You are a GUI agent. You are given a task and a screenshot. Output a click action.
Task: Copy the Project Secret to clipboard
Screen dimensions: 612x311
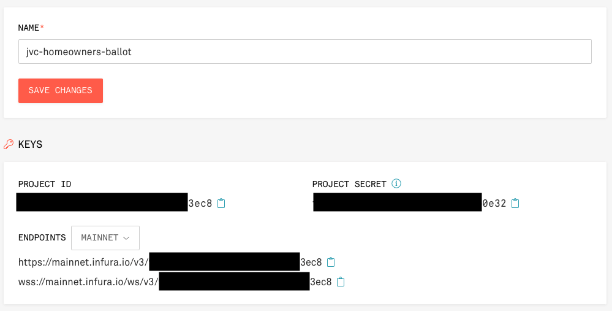click(515, 203)
